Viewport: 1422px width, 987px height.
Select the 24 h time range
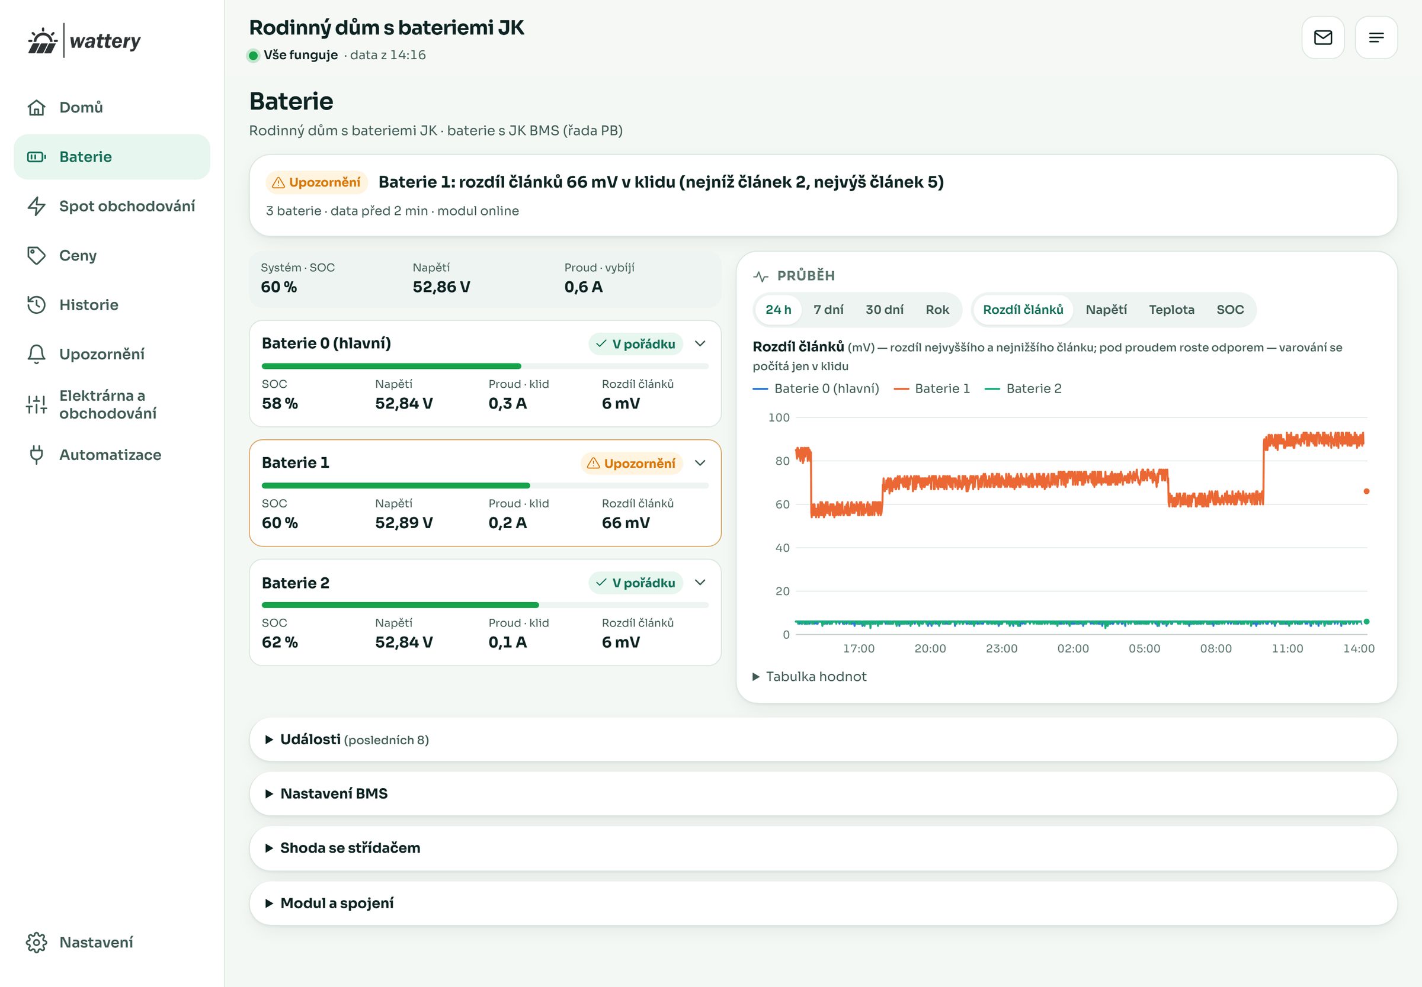[x=778, y=310]
